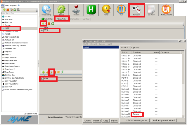Switch to the AutoHotKey tab
187x125 pixels.
(x=47, y=19)
